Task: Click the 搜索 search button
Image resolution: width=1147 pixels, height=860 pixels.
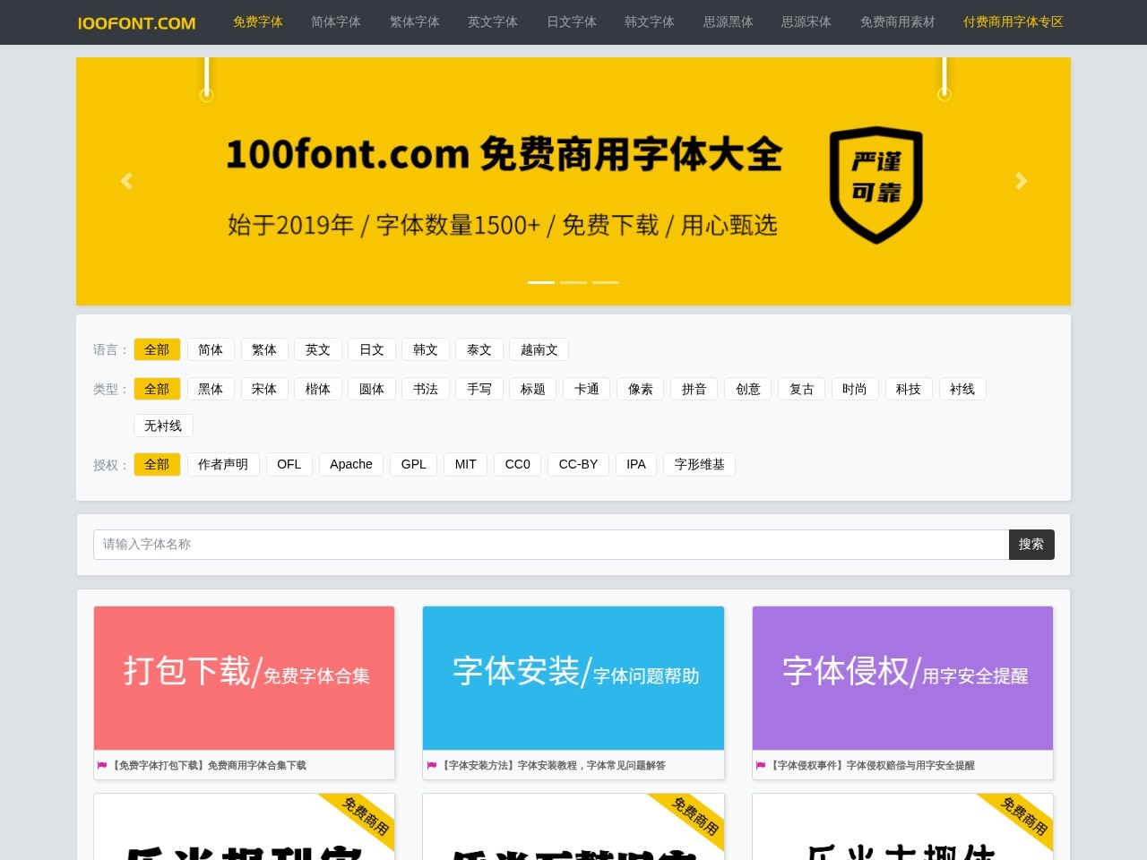Action: tap(1031, 545)
